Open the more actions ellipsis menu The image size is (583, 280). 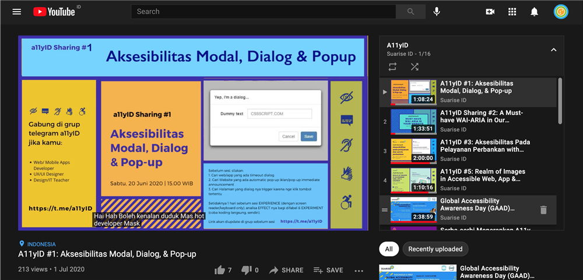359,270
